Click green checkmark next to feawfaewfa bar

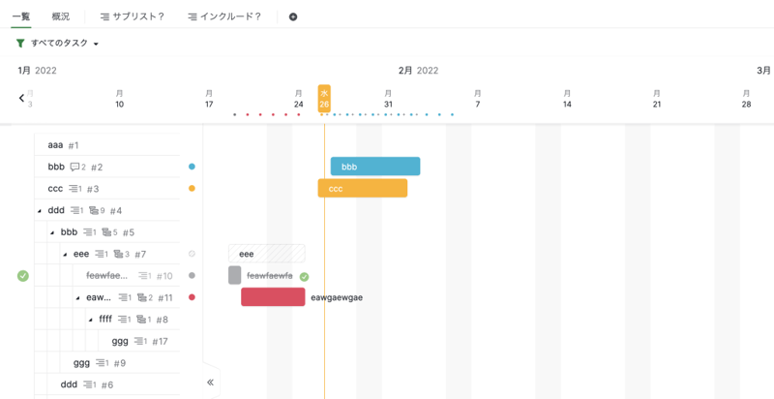click(x=304, y=277)
